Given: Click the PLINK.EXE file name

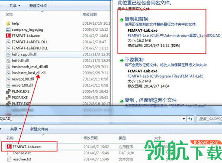Looking at the screenshot, I should tap(21, 91).
